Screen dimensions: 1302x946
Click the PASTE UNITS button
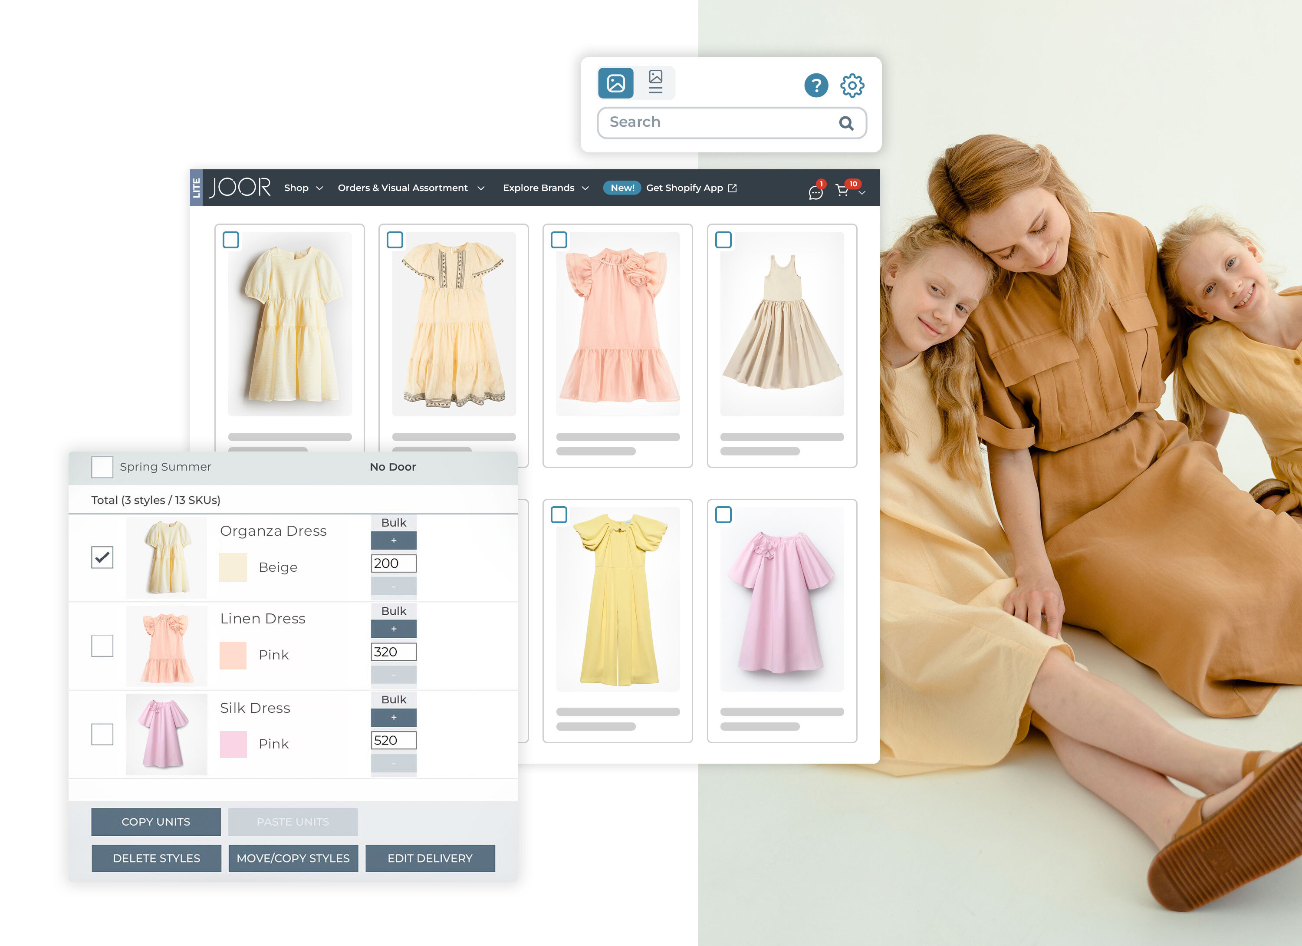click(x=293, y=822)
